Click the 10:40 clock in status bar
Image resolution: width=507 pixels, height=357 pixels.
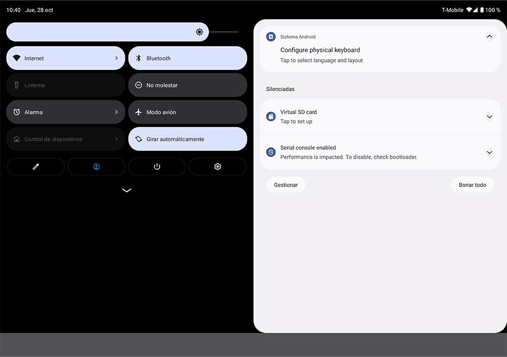(x=14, y=10)
